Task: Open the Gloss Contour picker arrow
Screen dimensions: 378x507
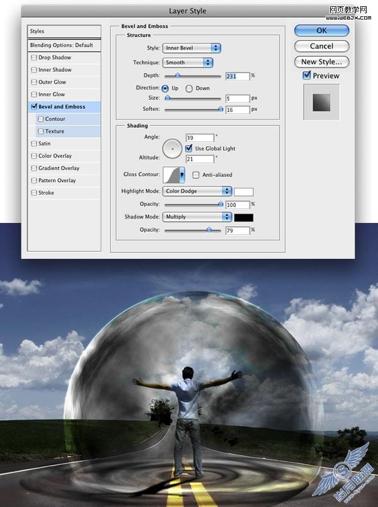Action: [182, 175]
